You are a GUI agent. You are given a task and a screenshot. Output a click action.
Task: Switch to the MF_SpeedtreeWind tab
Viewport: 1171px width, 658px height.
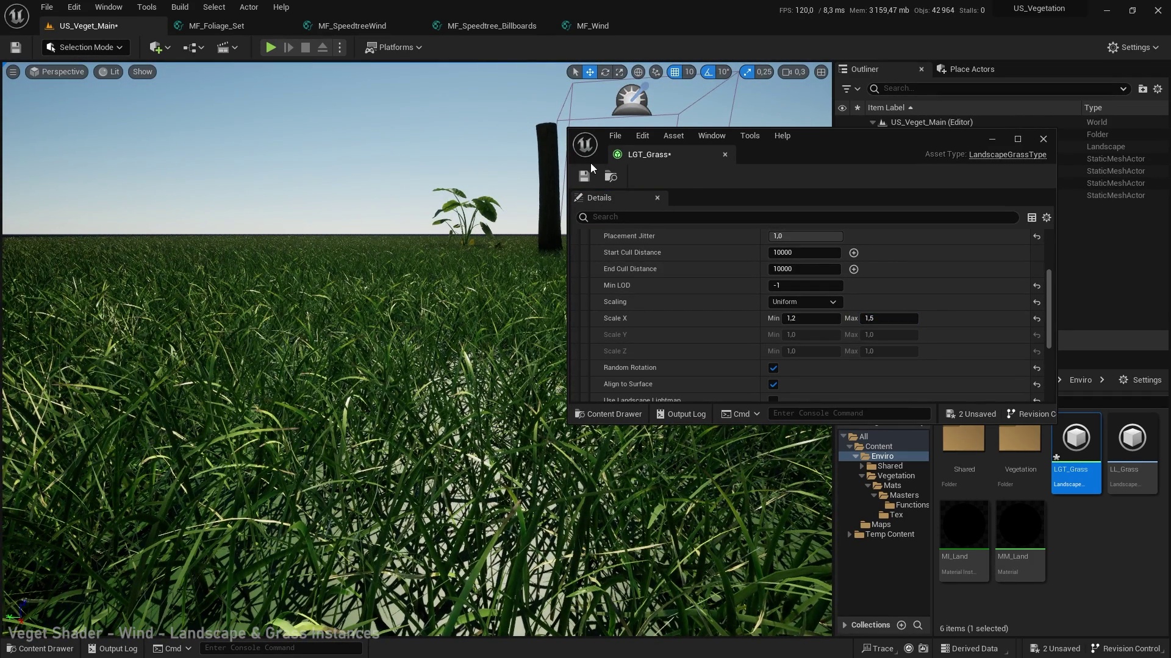[x=351, y=26]
